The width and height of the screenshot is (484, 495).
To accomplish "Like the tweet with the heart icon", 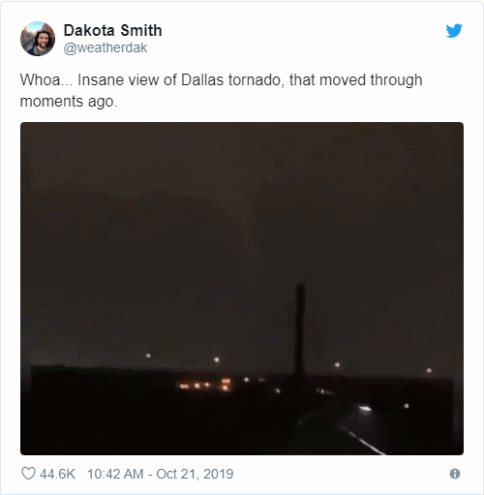I will tap(28, 474).
